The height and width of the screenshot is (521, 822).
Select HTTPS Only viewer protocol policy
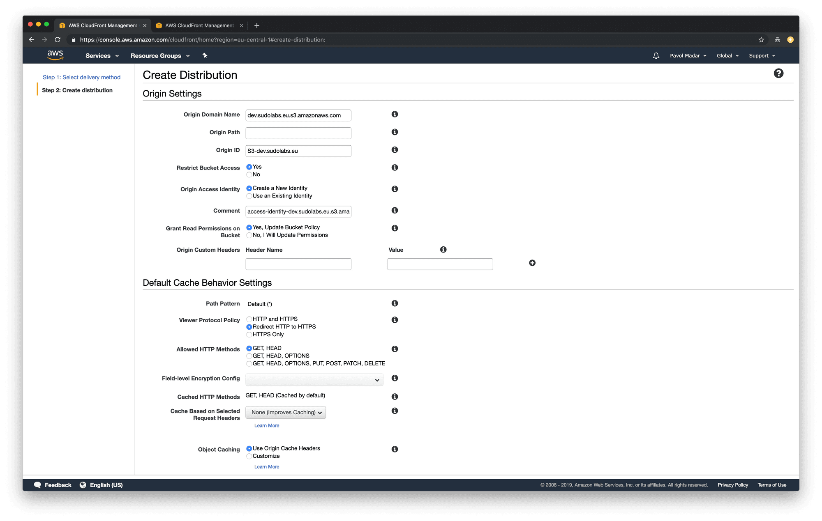249,334
